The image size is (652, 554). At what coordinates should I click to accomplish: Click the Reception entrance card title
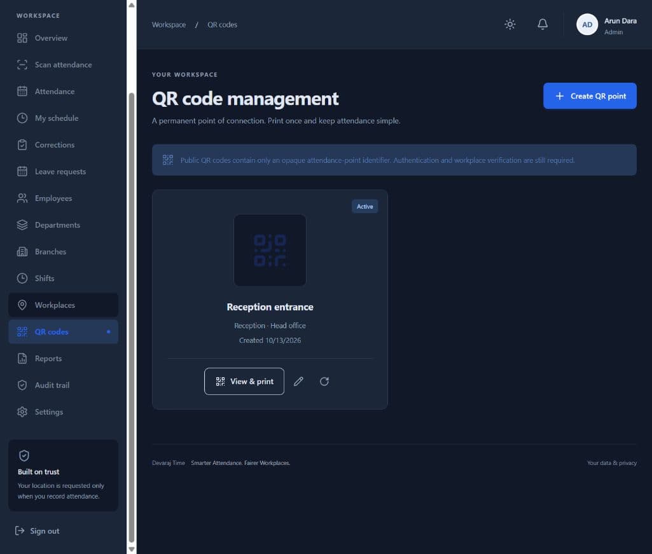pyautogui.click(x=270, y=307)
